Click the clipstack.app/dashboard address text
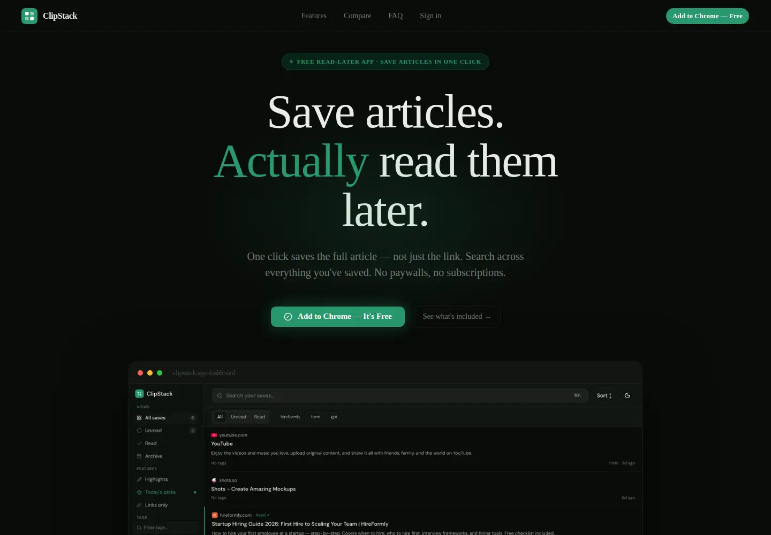This screenshot has height=535, width=771. [x=204, y=373]
